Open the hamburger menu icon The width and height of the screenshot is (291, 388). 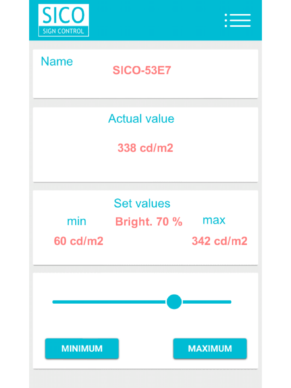238,20
